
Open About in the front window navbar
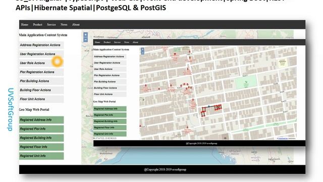pos(135,42)
